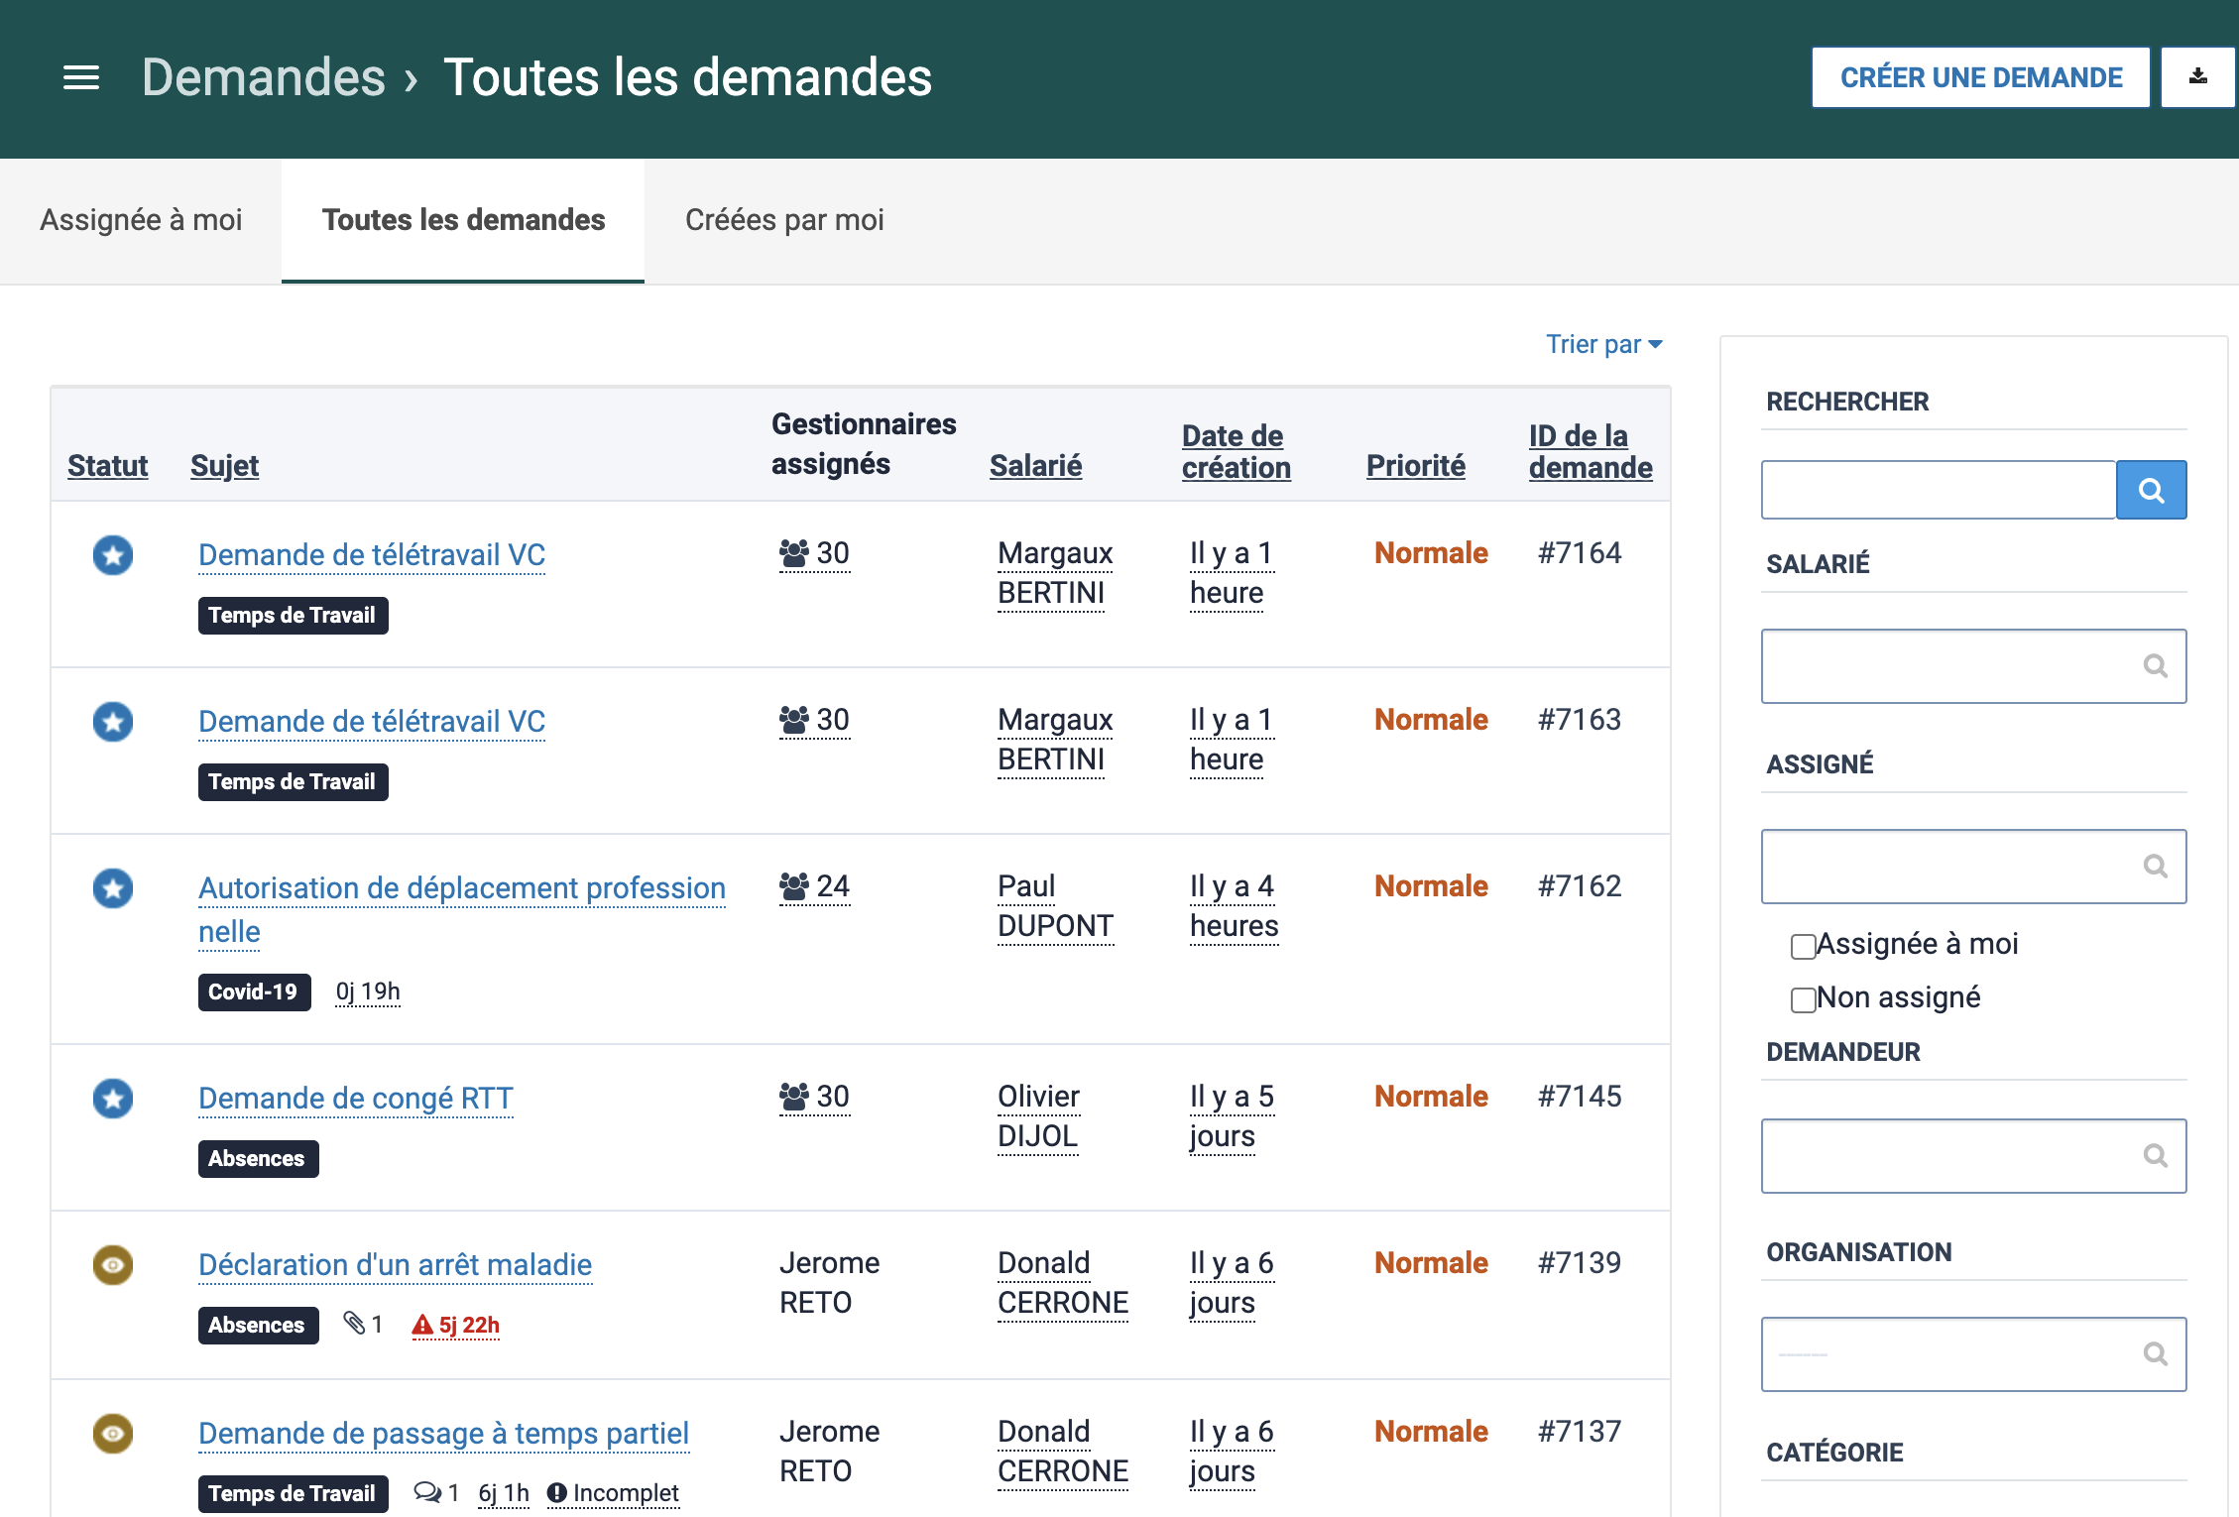
Task: Open Autorisation de déplacement professionnelle request
Action: [462, 909]
